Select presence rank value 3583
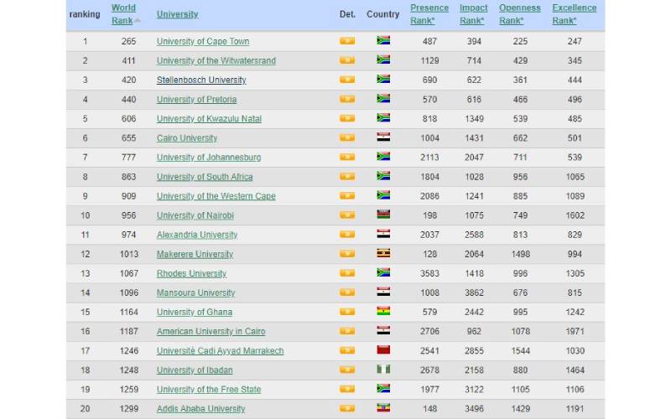 click(x=429, y=274)
